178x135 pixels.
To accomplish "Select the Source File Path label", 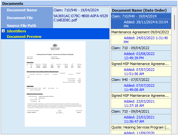I will coord(21,26).
